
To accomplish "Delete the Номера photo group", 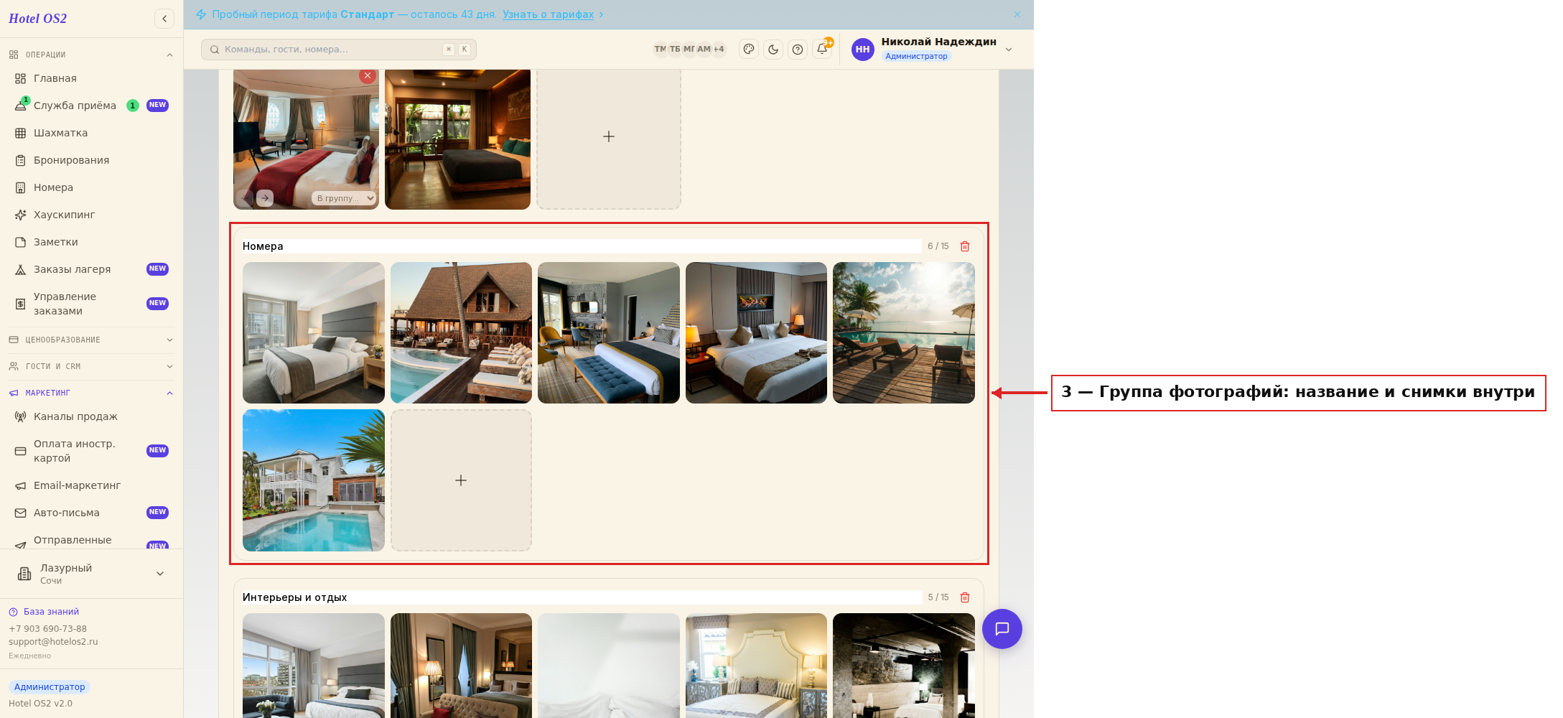I will pyautogui.click(x=965, y=246).
